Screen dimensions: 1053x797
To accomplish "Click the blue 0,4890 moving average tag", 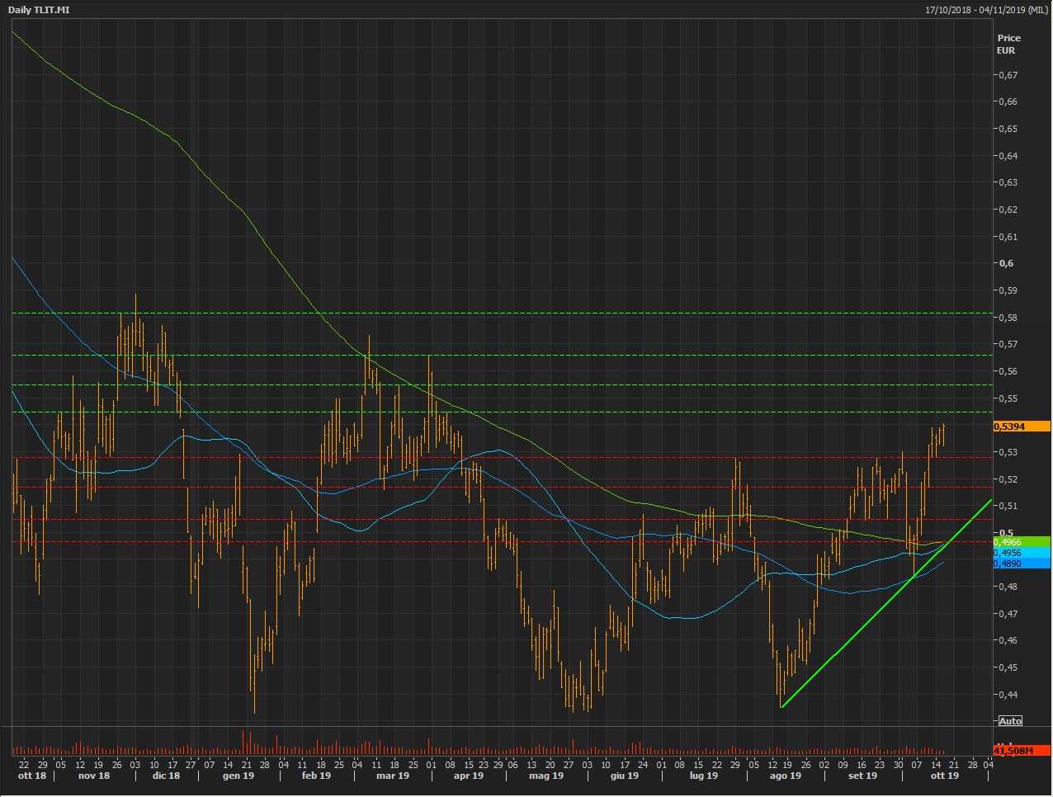I will [x=1021, y=564].
